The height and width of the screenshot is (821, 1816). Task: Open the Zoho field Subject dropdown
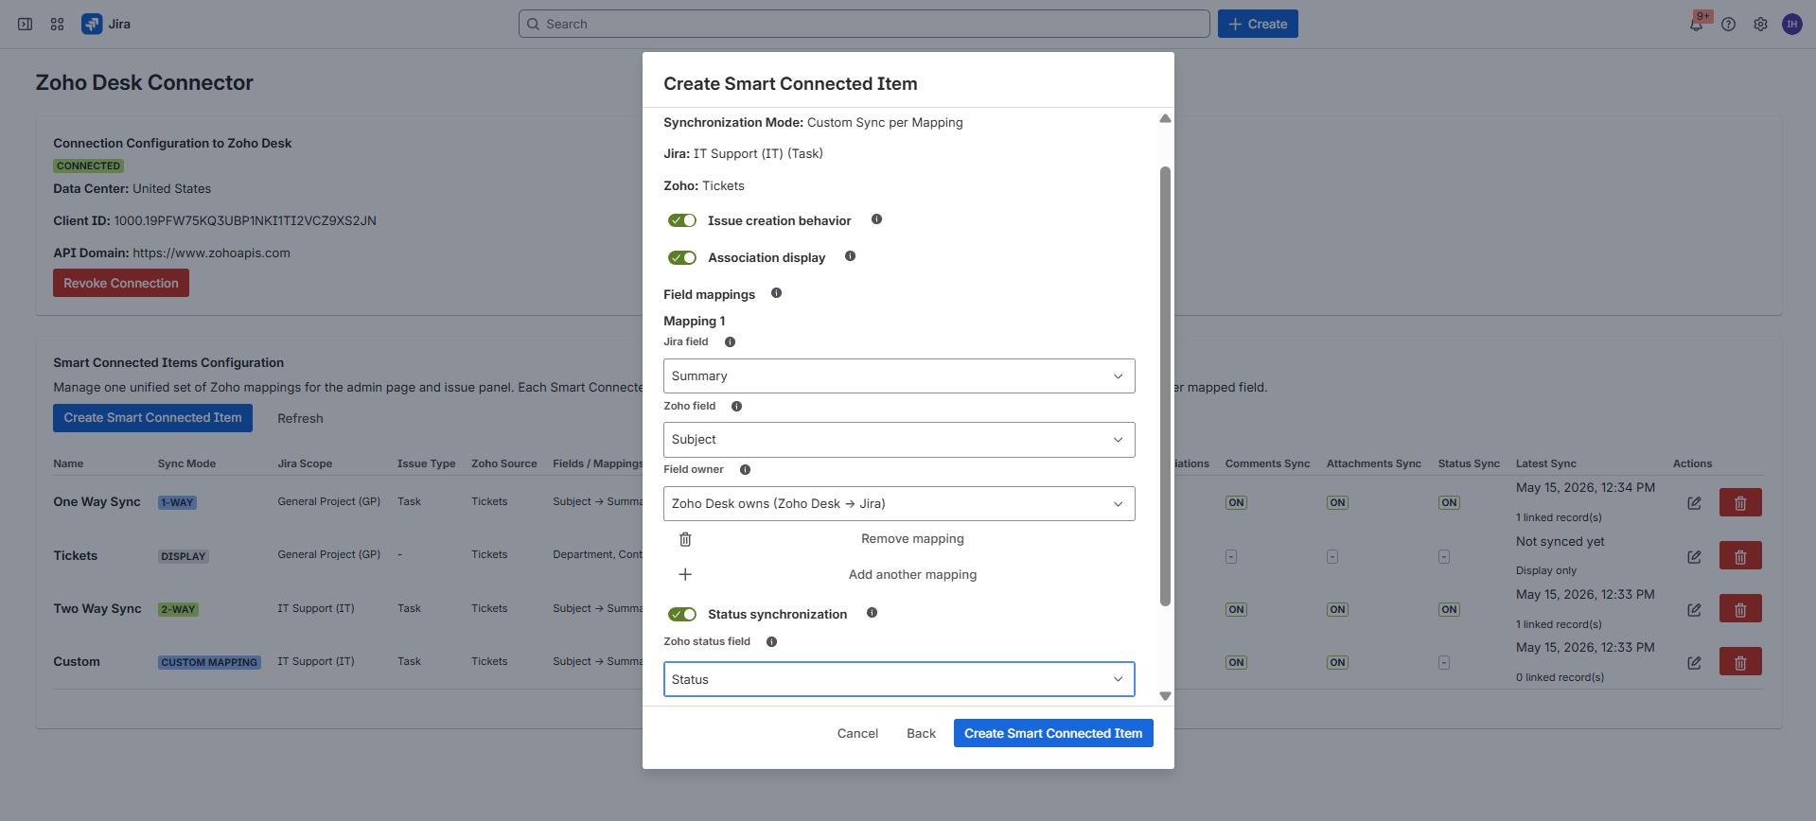[899, 440]
